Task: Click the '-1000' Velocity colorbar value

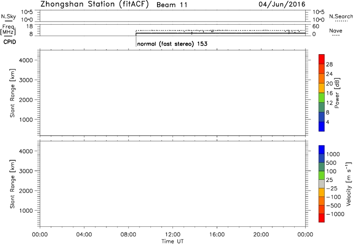Action: click(335, 214)
